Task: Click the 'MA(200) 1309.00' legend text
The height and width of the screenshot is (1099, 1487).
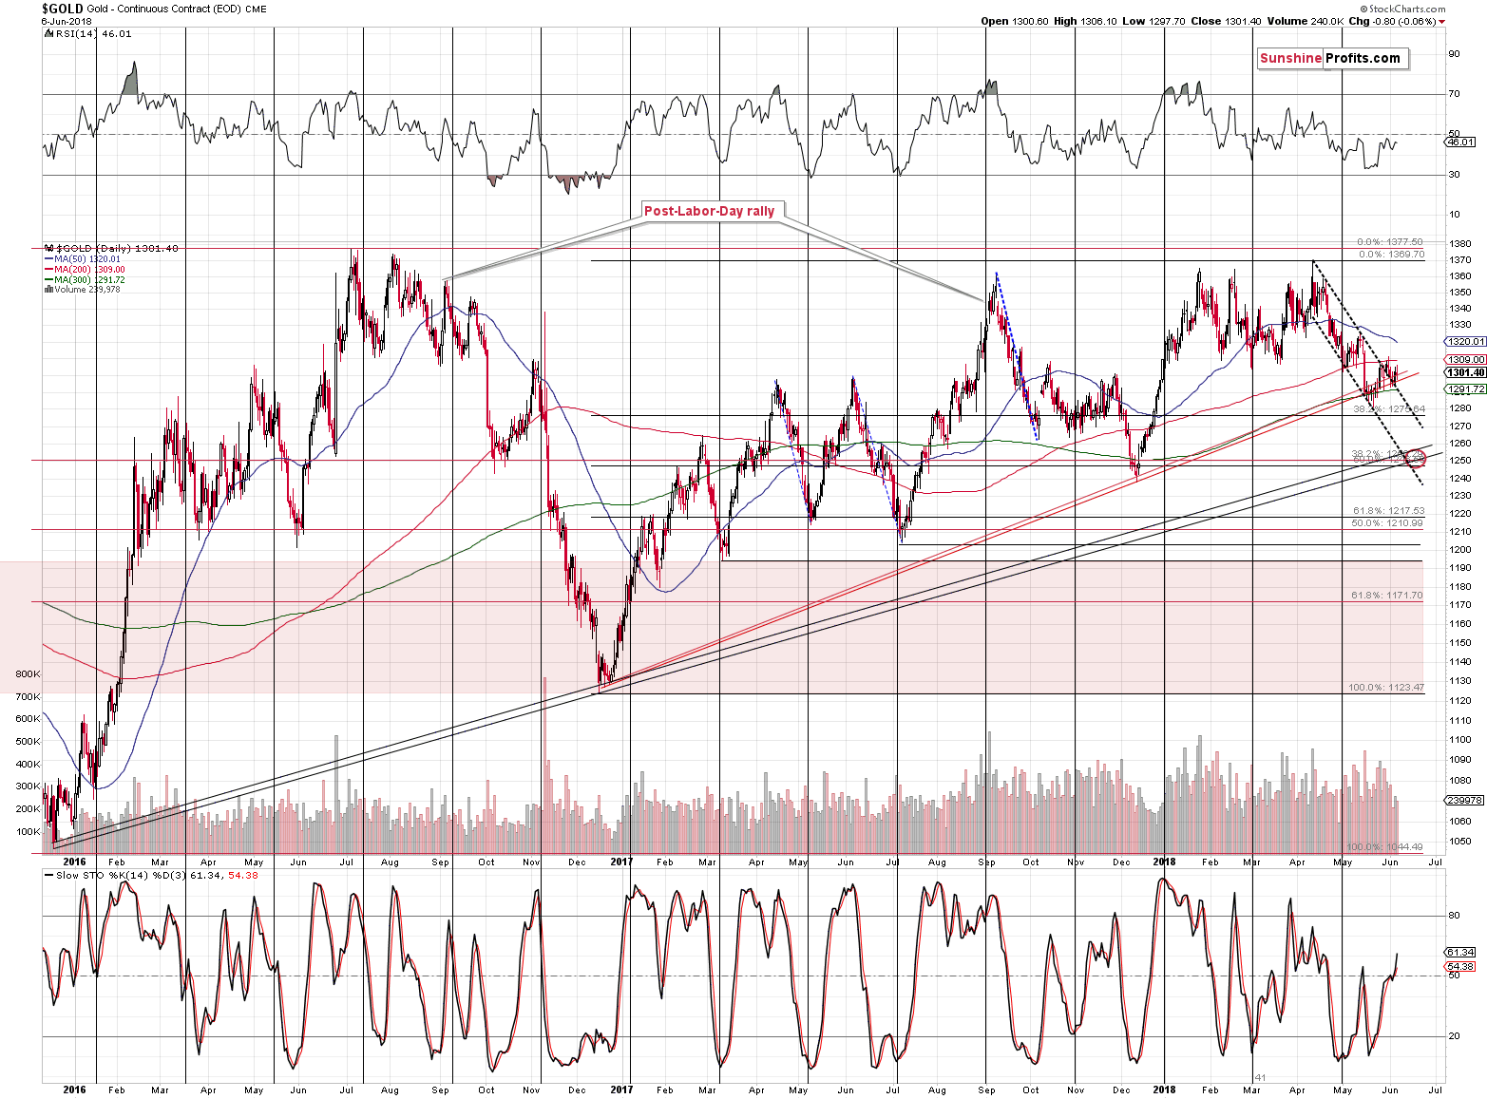Action: [x=90, y=270]
